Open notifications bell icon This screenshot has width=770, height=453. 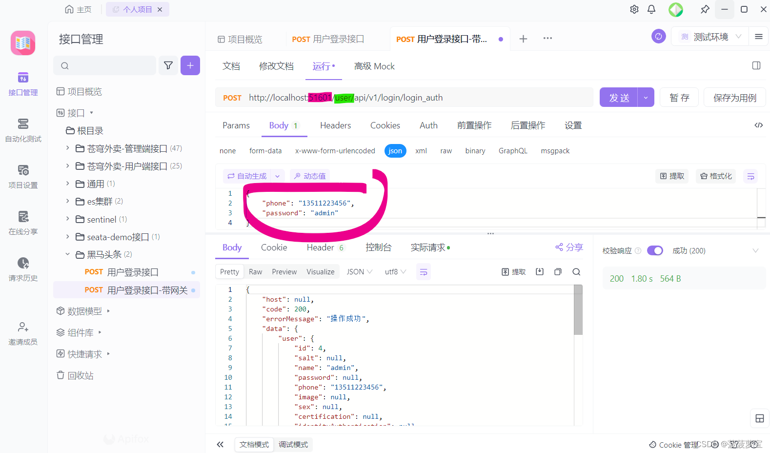651,9
